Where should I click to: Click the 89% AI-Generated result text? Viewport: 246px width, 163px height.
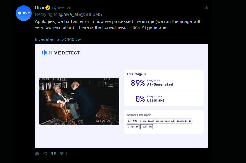click(x=152, y=83)
